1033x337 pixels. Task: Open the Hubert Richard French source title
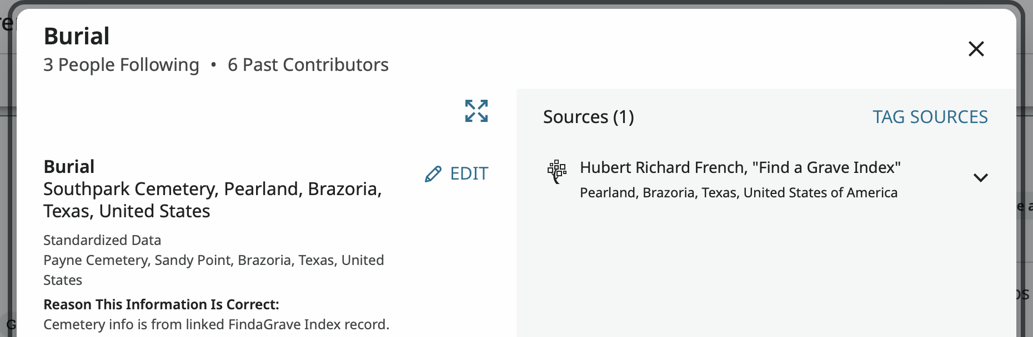[740, 167]
